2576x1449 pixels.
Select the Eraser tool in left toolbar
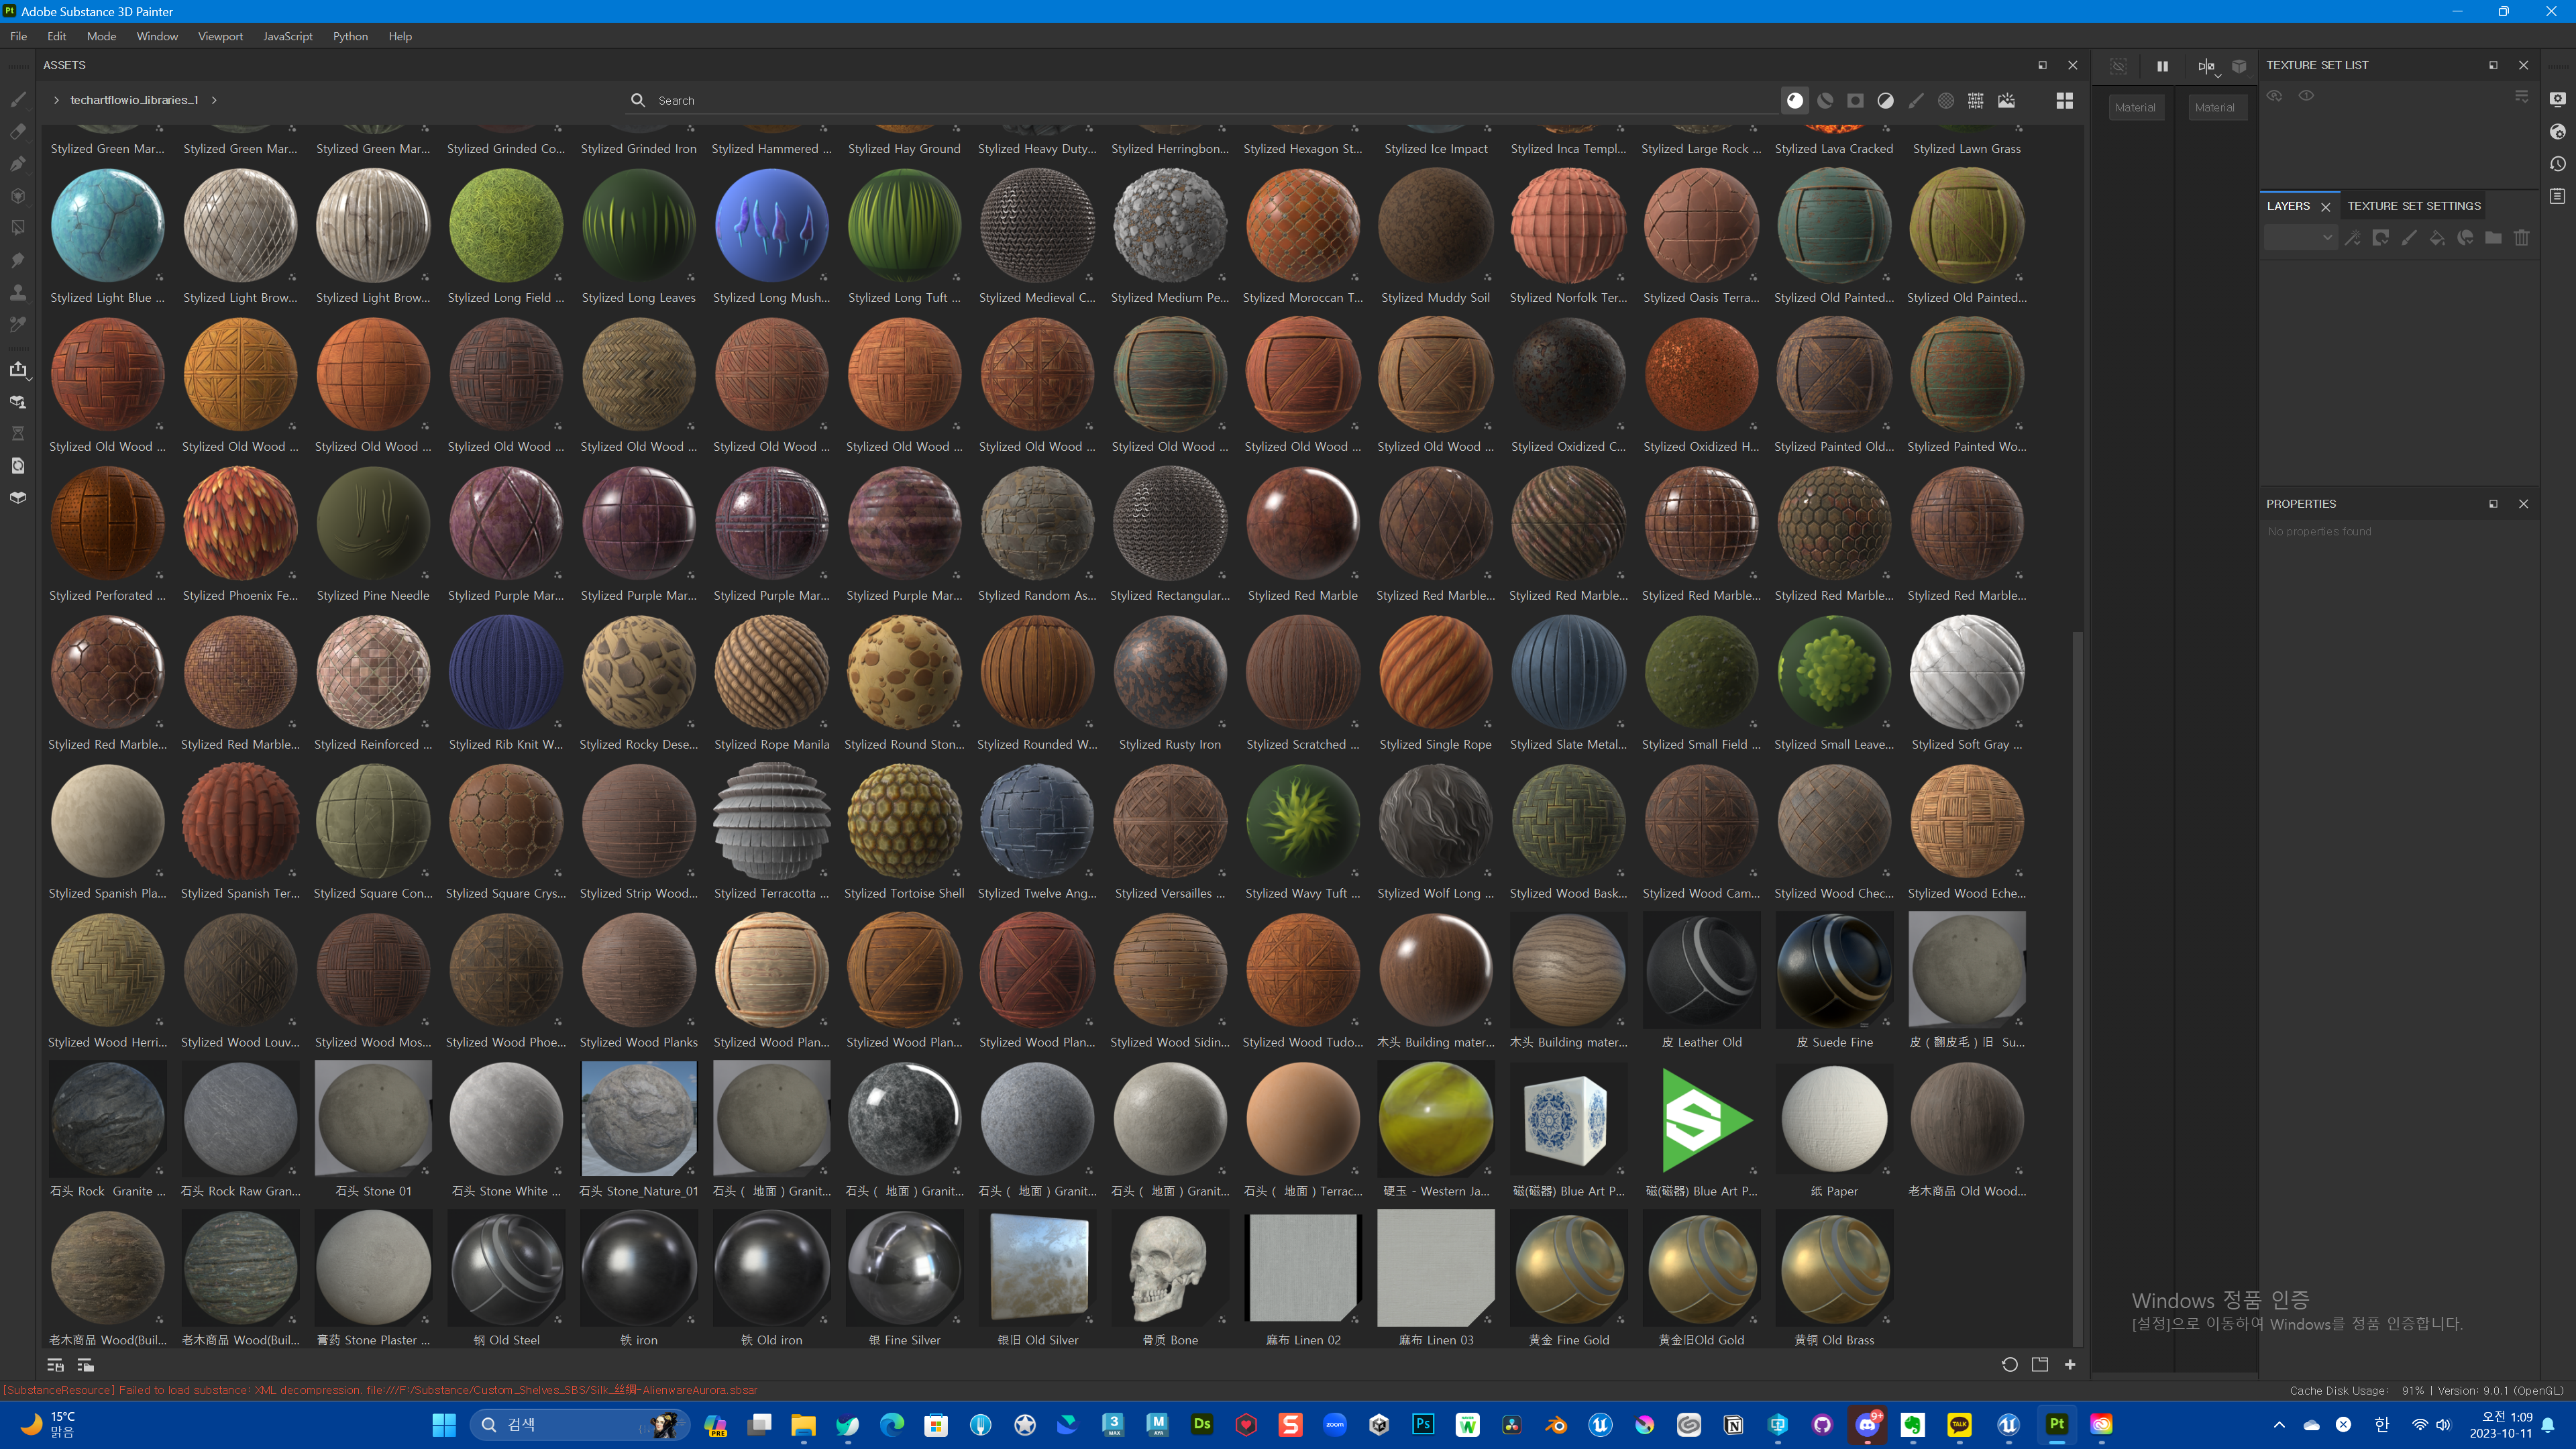[x=18, y=131]
